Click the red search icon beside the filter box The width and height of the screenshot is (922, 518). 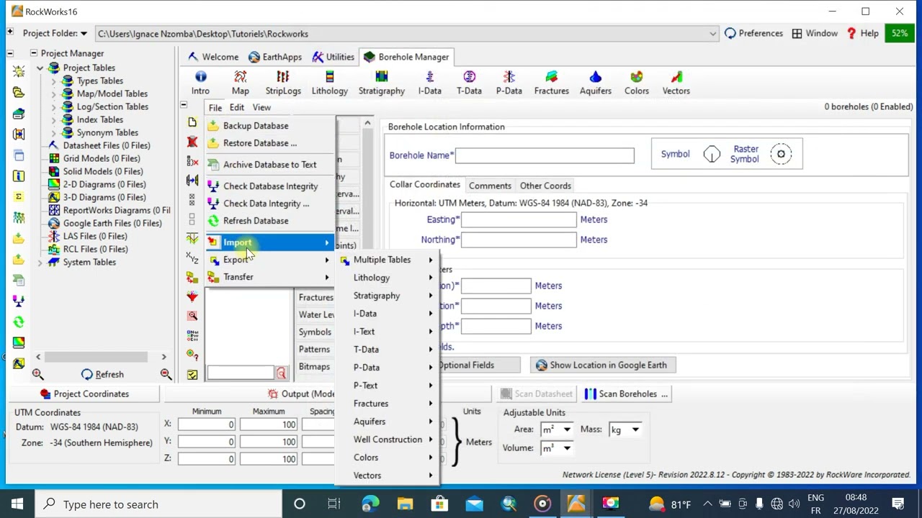coord(281,373)
